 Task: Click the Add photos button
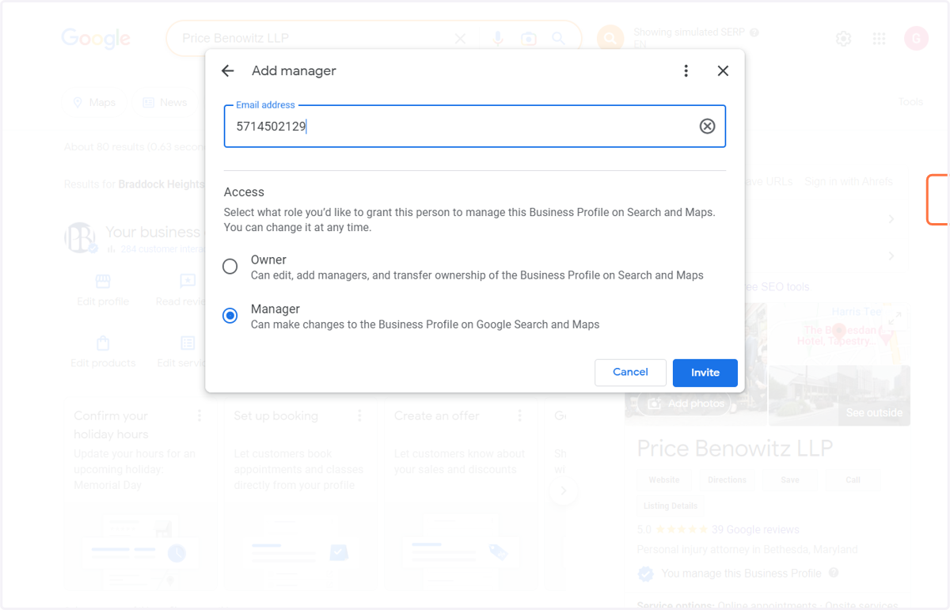pos(686,404)
